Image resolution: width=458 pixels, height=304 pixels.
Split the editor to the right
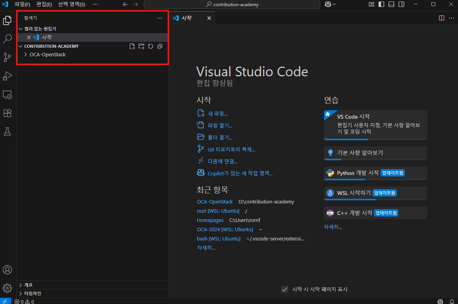(442, 18)
